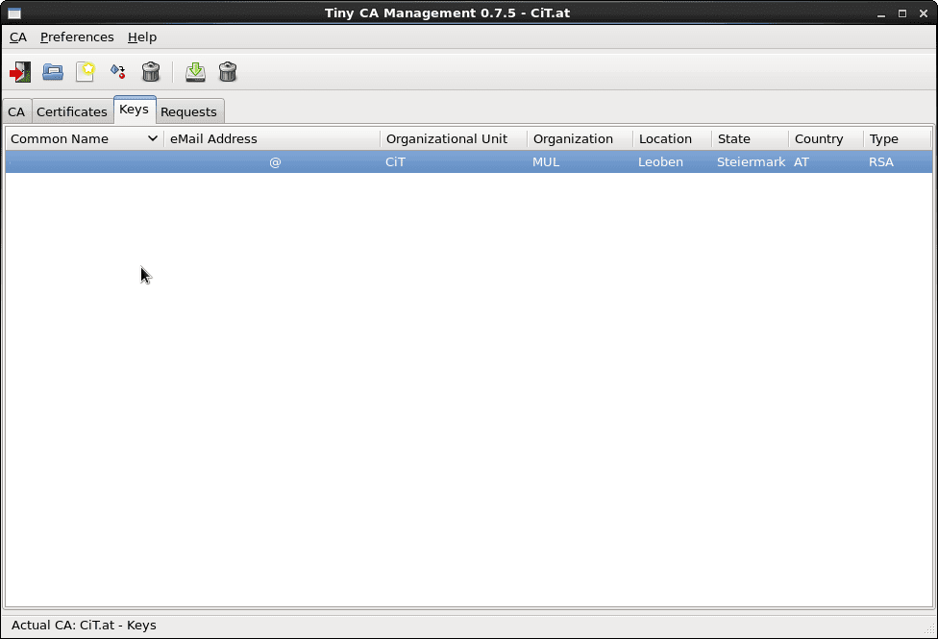
Task: Open an existing CA via the folder icon
Action: [x=53, y=72]
